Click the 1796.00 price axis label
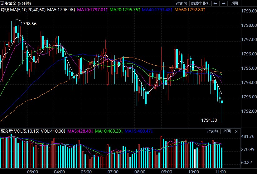 coord(249,54)
